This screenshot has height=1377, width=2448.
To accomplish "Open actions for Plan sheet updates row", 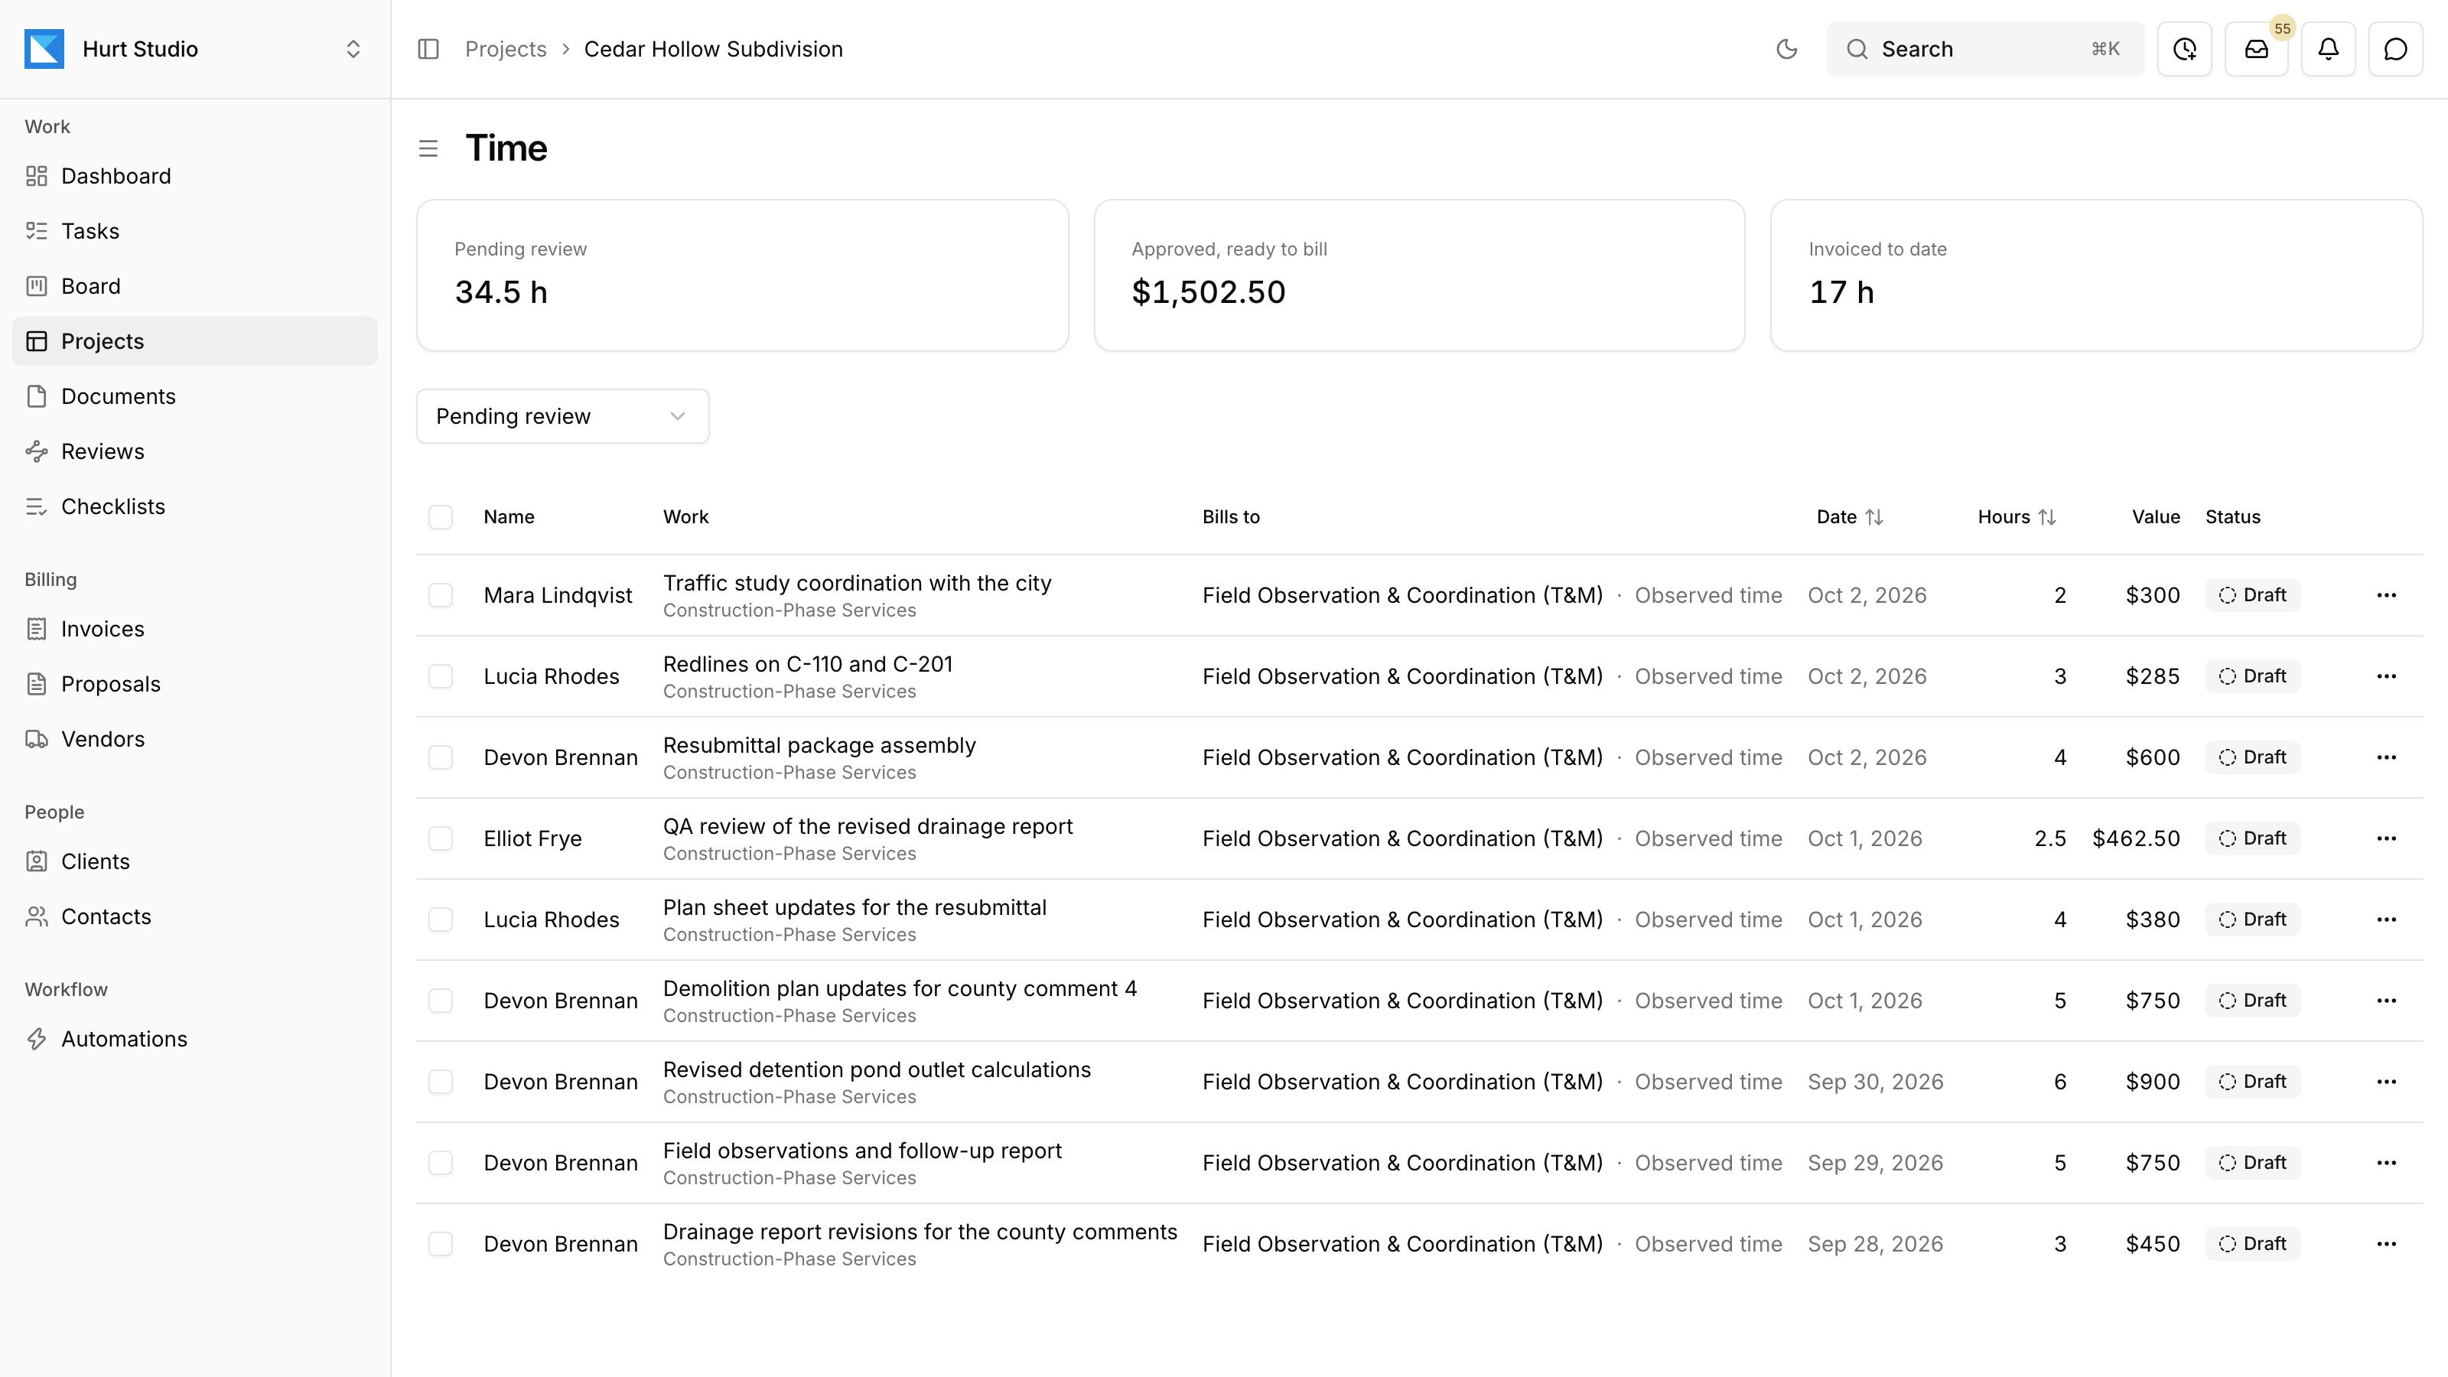I will click(x=2386, y=920).
